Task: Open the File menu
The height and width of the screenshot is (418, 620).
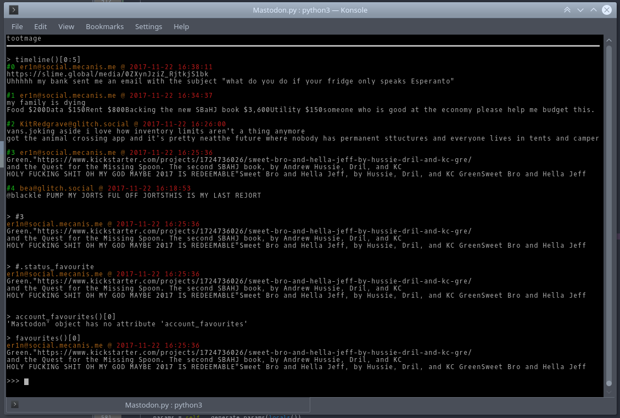Action: [x=17, y=26]
